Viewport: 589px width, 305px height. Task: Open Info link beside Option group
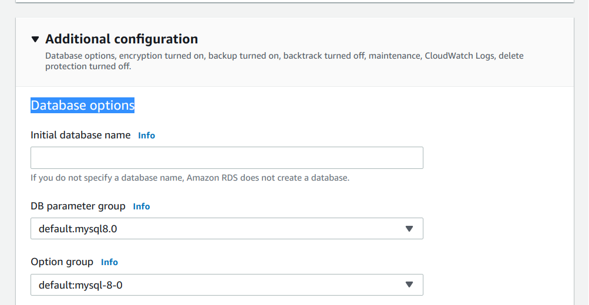[x=109, y=262]
